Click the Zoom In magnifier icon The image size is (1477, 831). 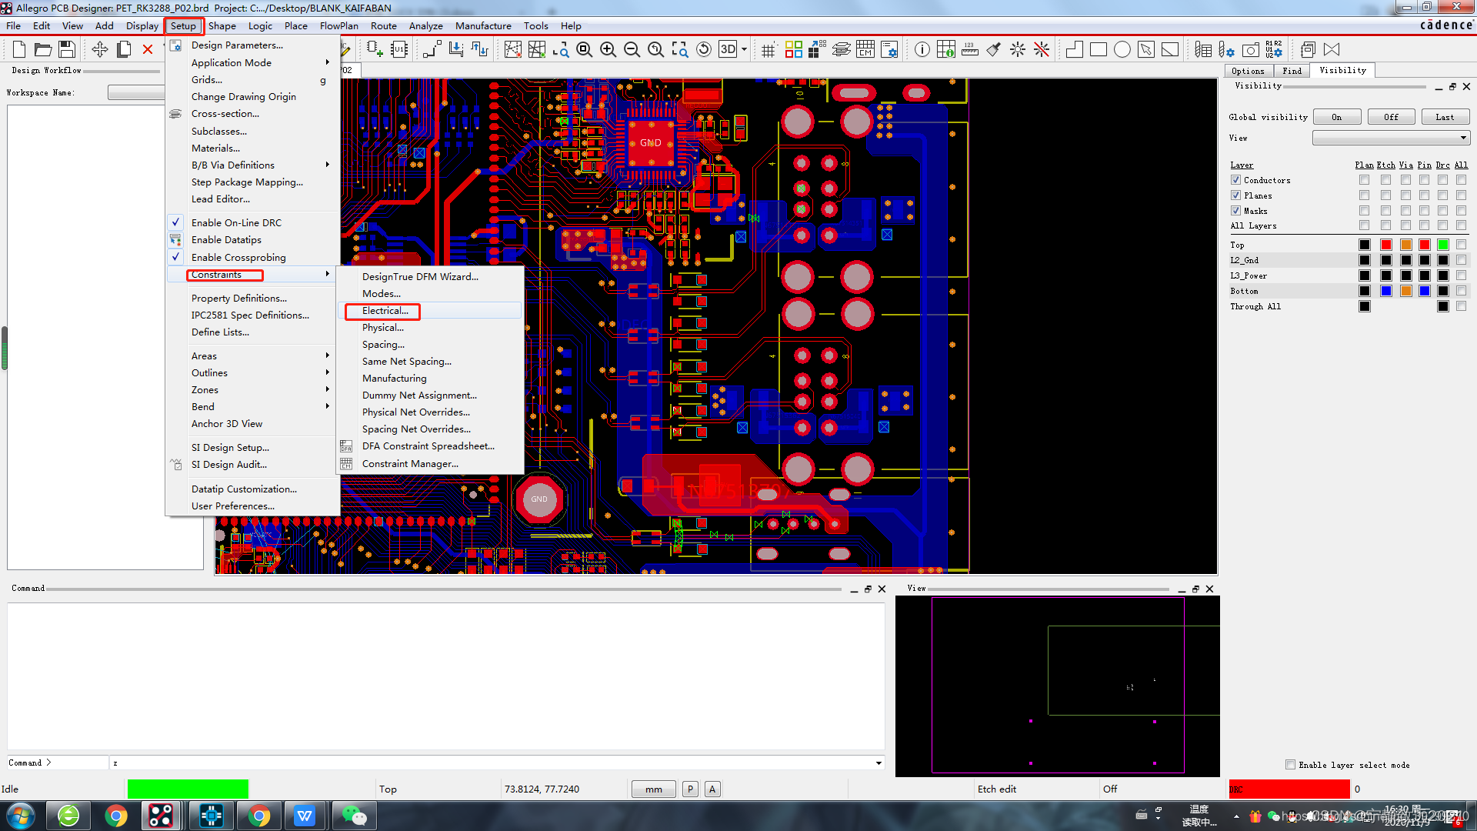608,50
